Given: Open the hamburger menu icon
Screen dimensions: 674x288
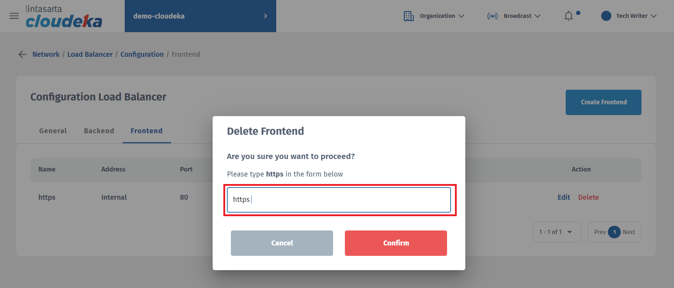Looking at the screenshot, I should point(14,16).
